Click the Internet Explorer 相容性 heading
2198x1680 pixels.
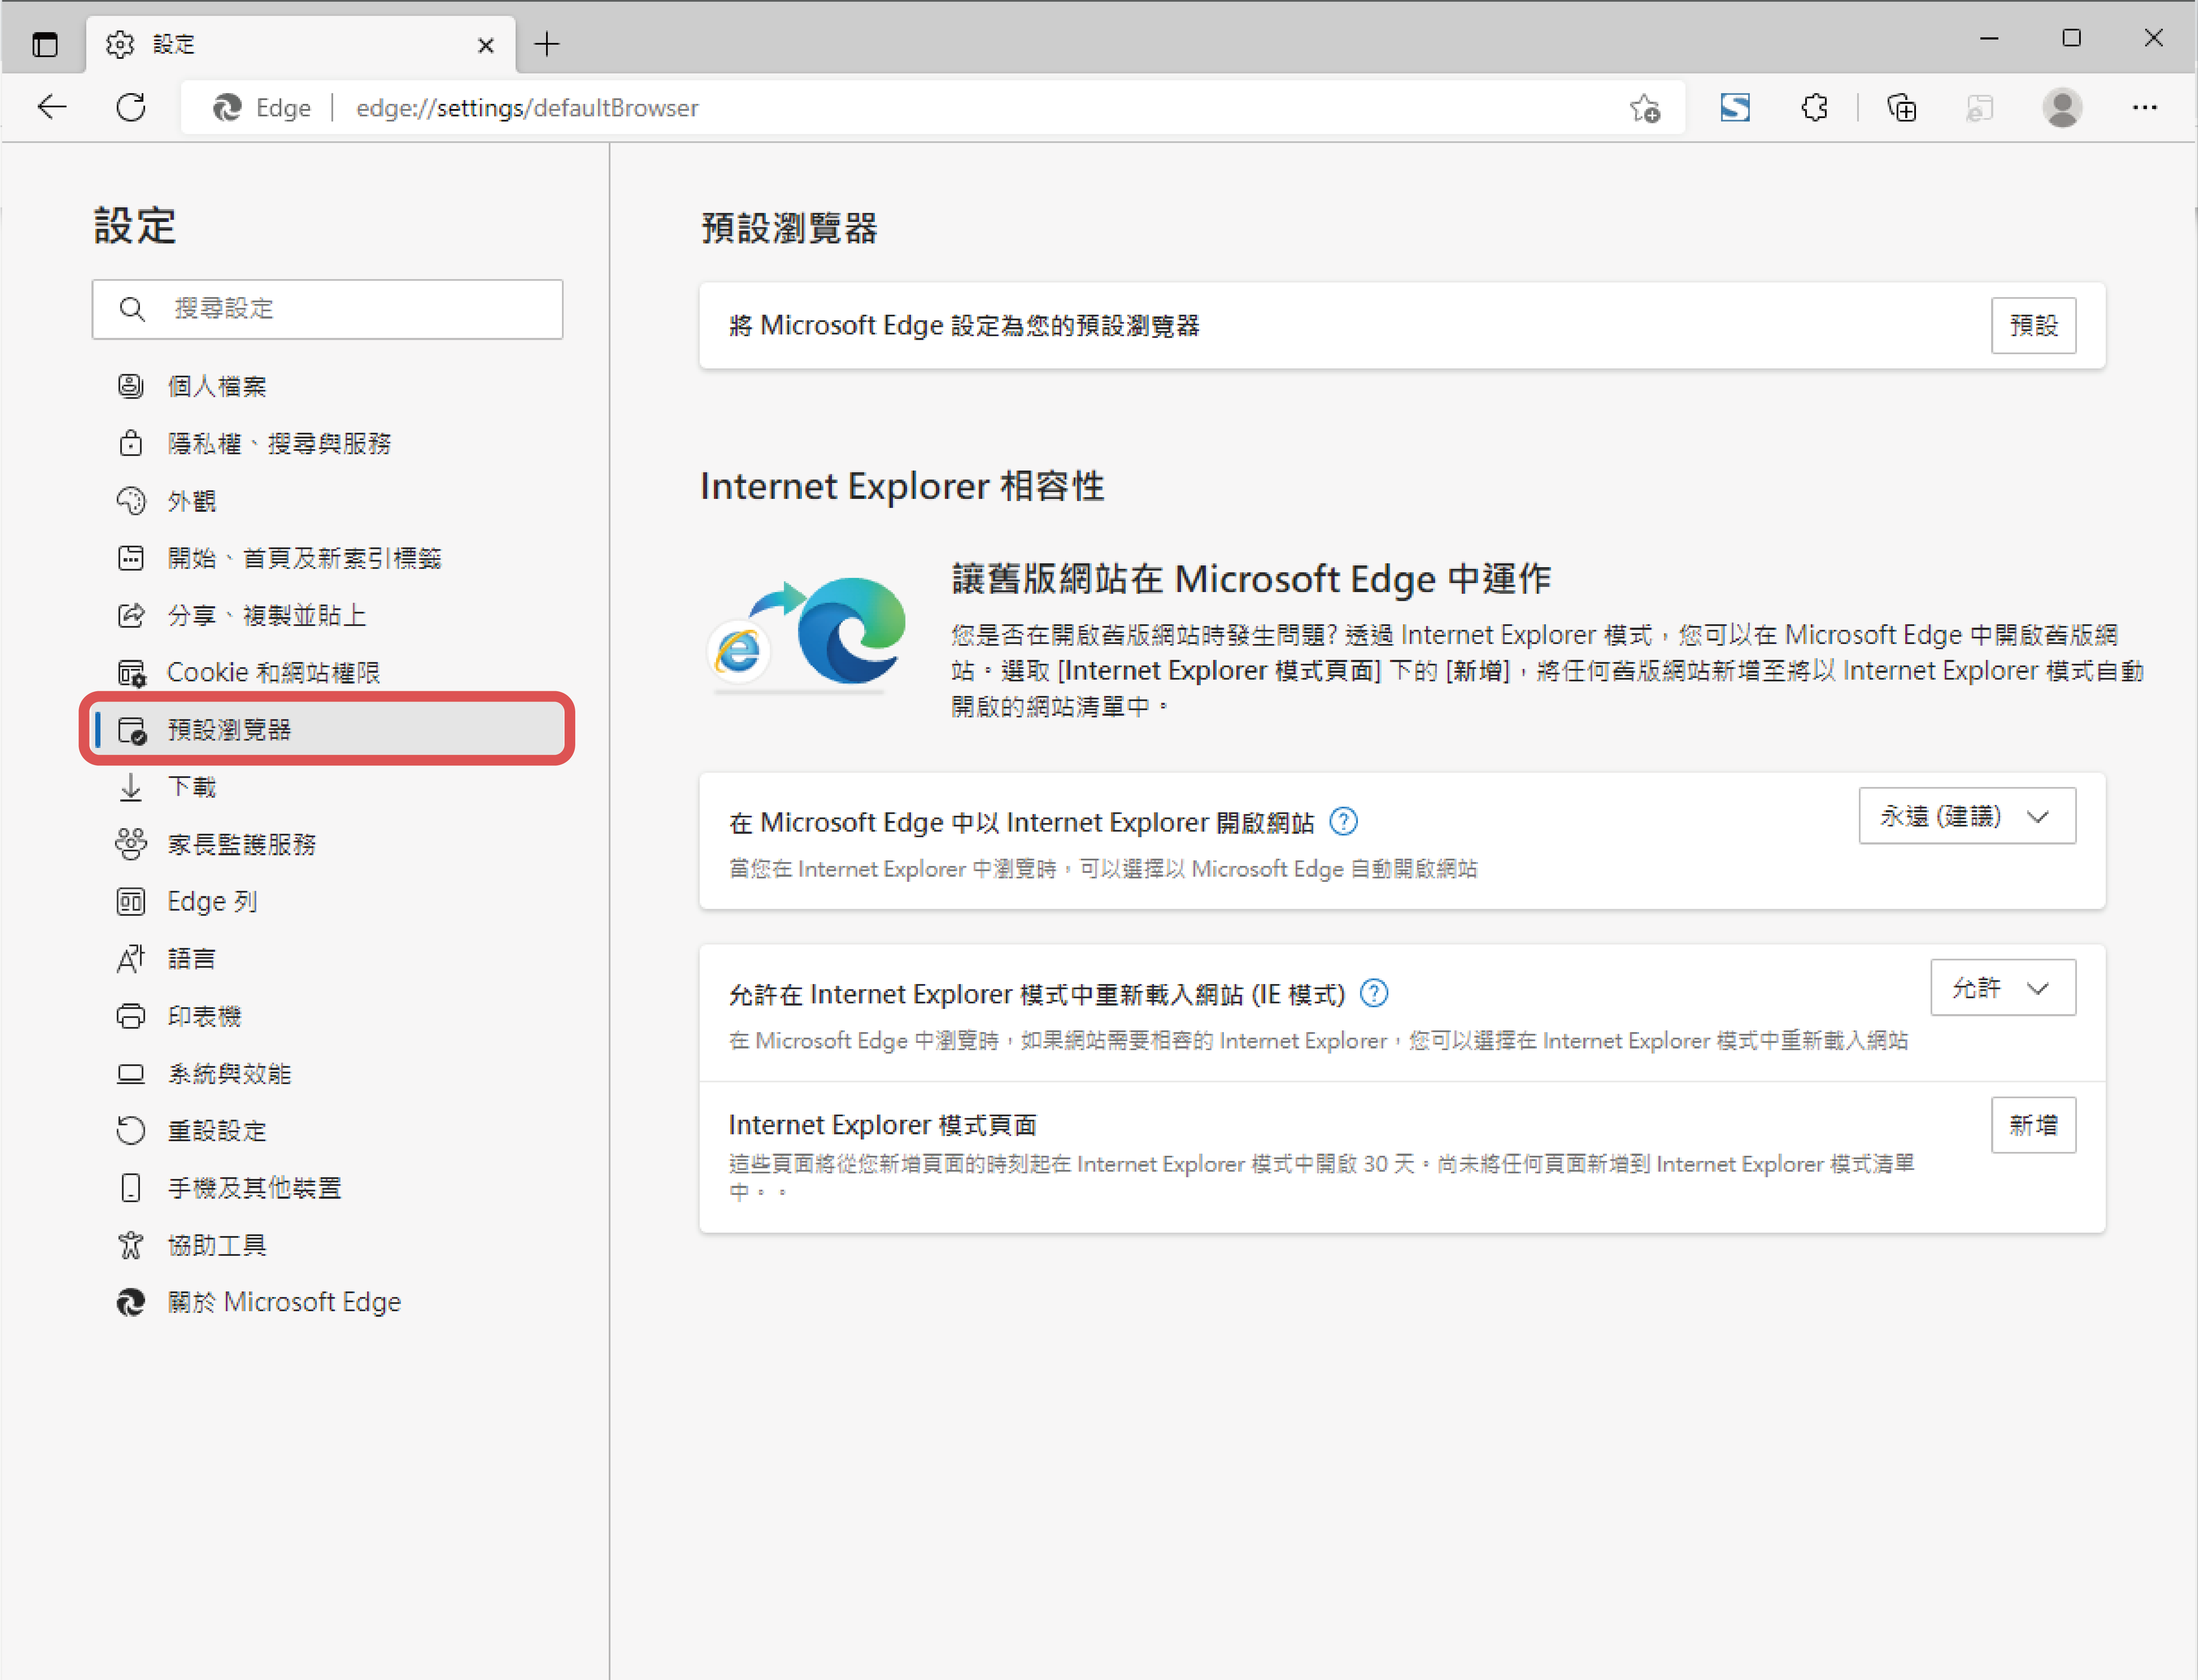coord(902,486)
